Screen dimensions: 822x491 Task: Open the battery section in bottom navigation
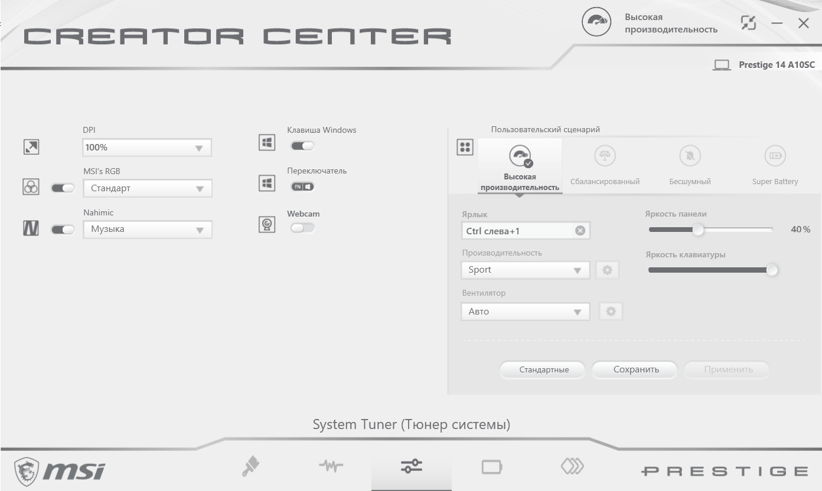(x=492, y=467)
